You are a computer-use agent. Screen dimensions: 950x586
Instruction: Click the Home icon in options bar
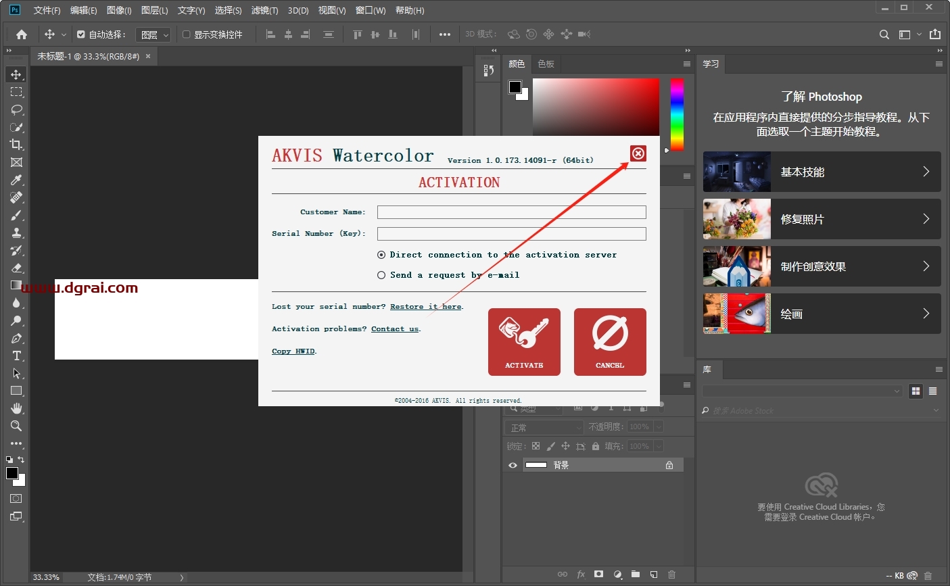[x=22, y=34]
